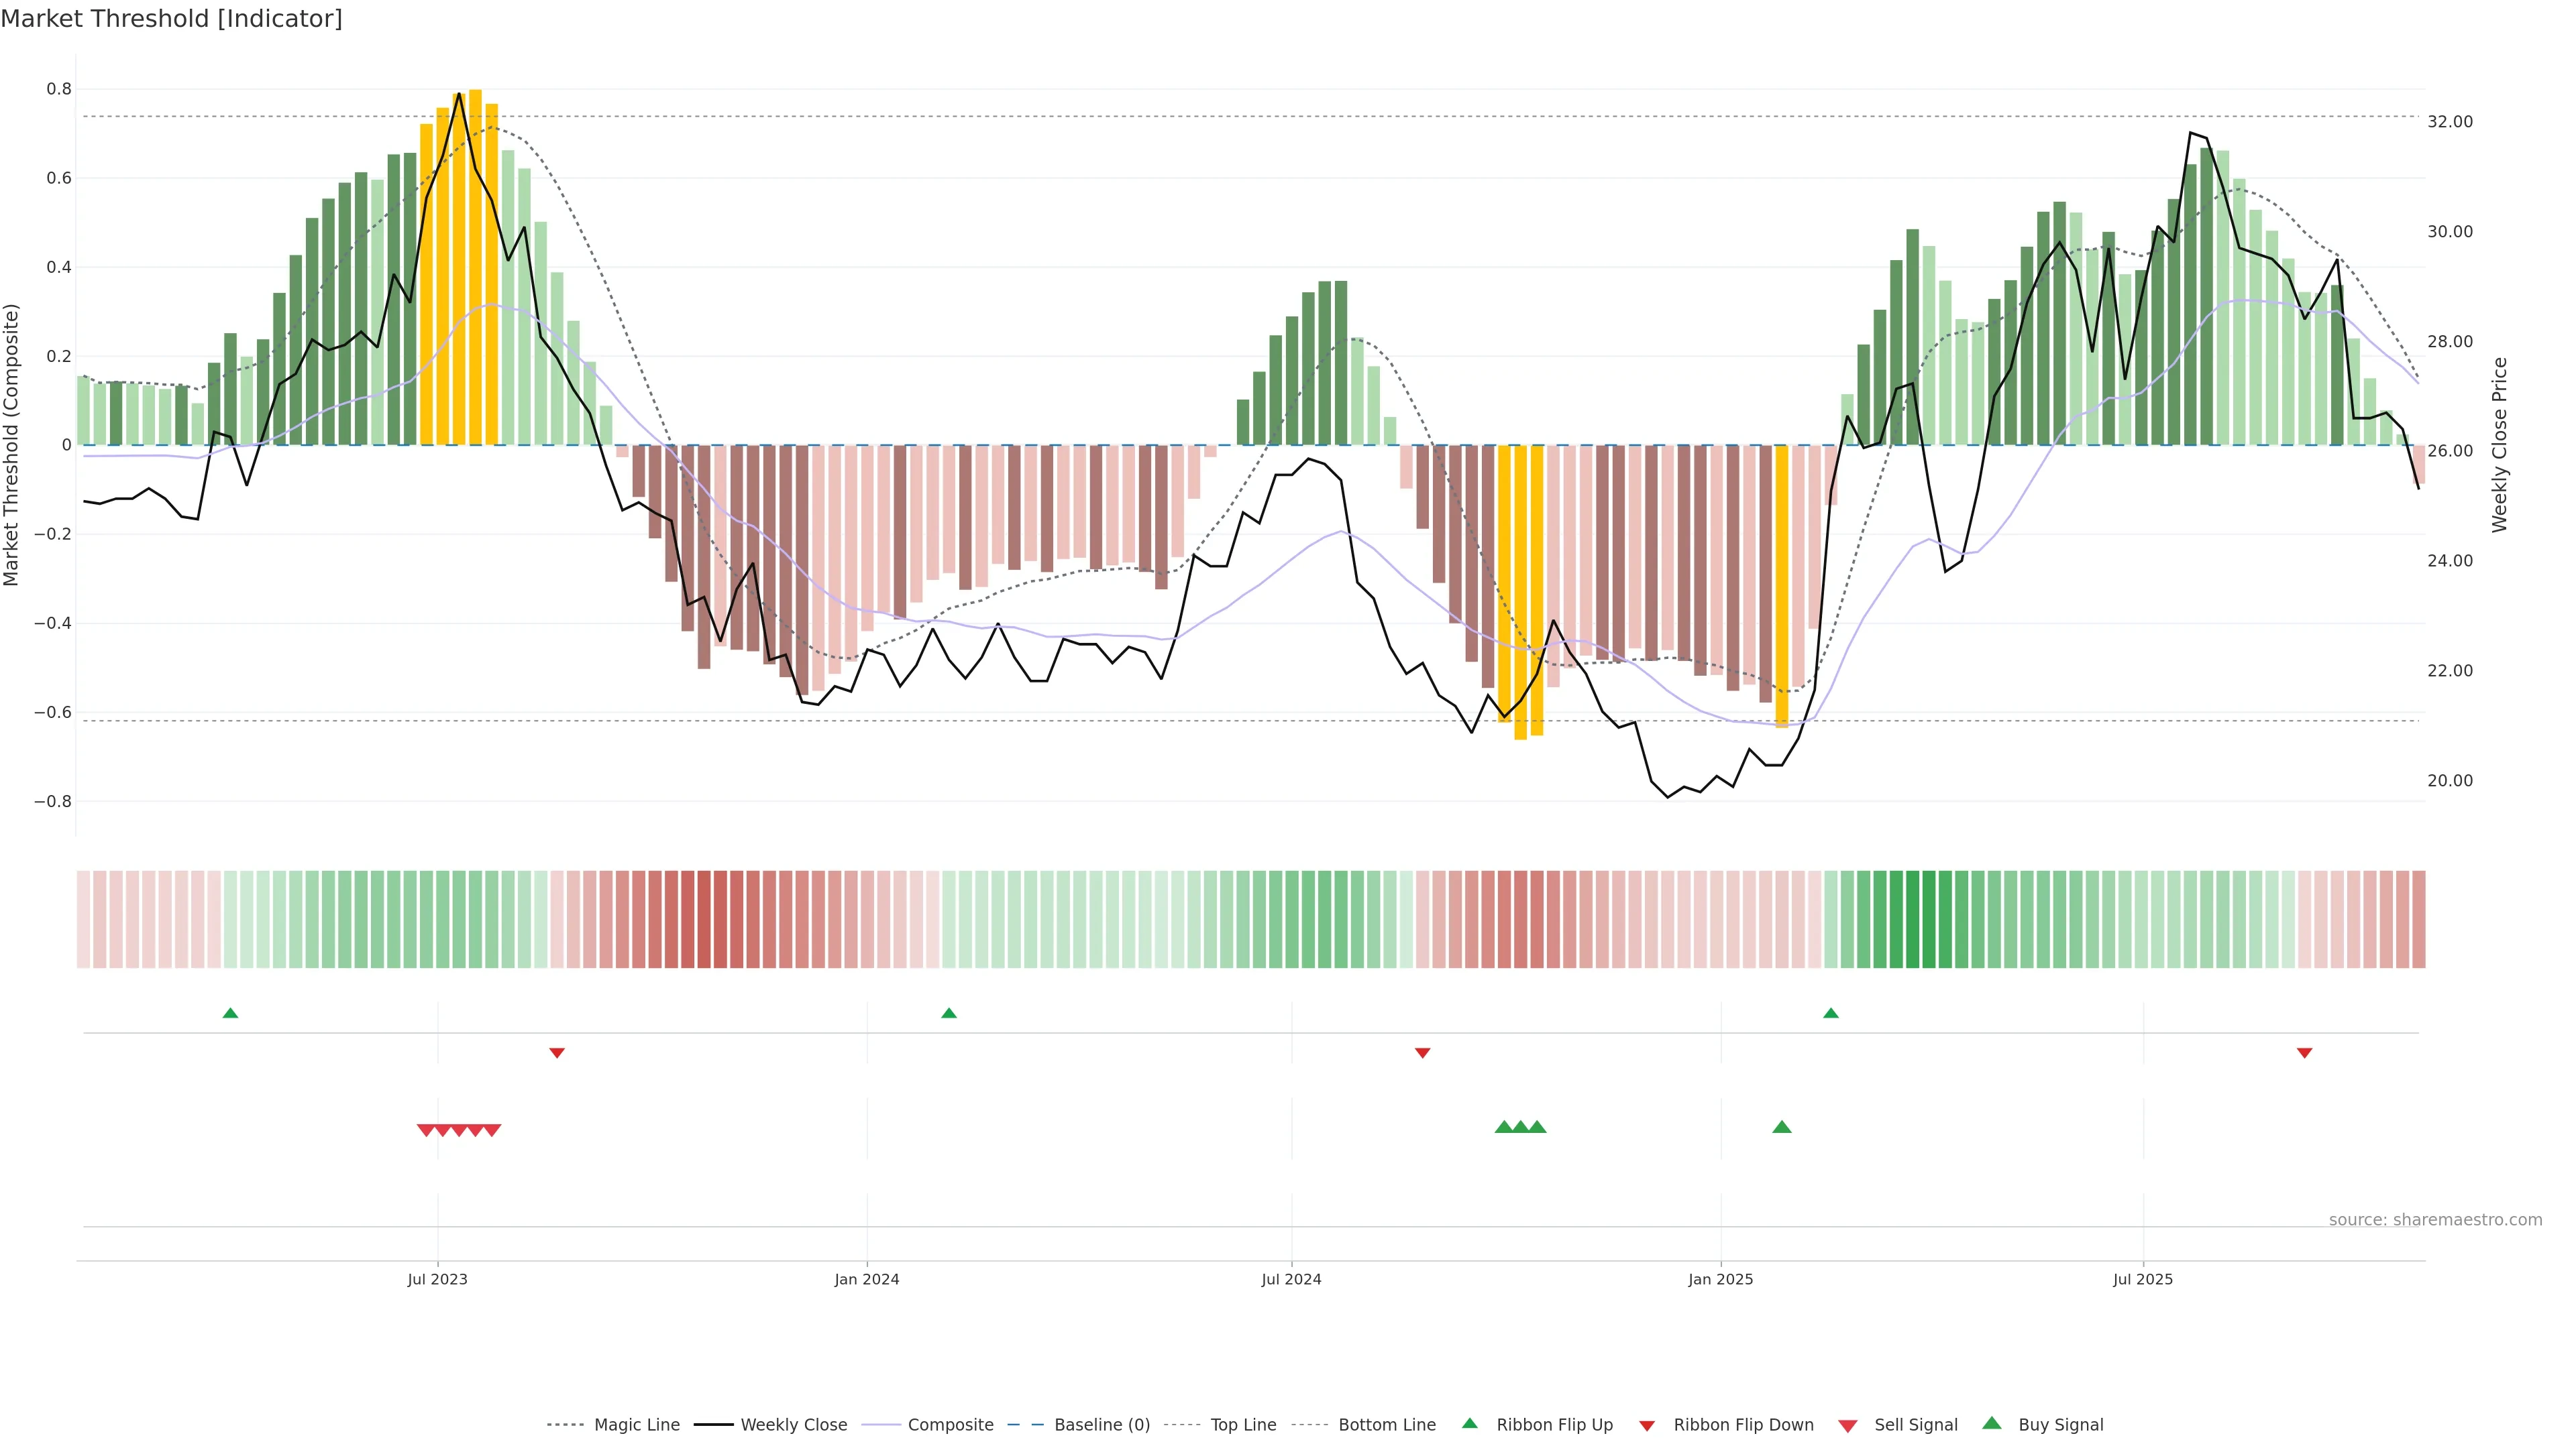Click the Ribbon Flip Down legend triangle
This screenshot has height=1448, width=2576.
pos(1647,1426)
